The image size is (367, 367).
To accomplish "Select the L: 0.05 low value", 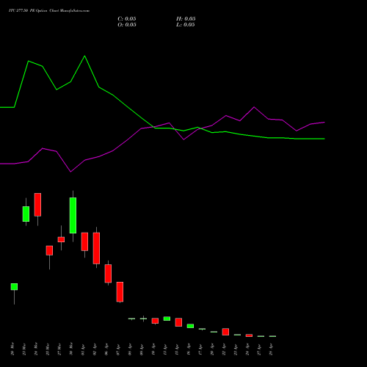I will click(186, 25).
